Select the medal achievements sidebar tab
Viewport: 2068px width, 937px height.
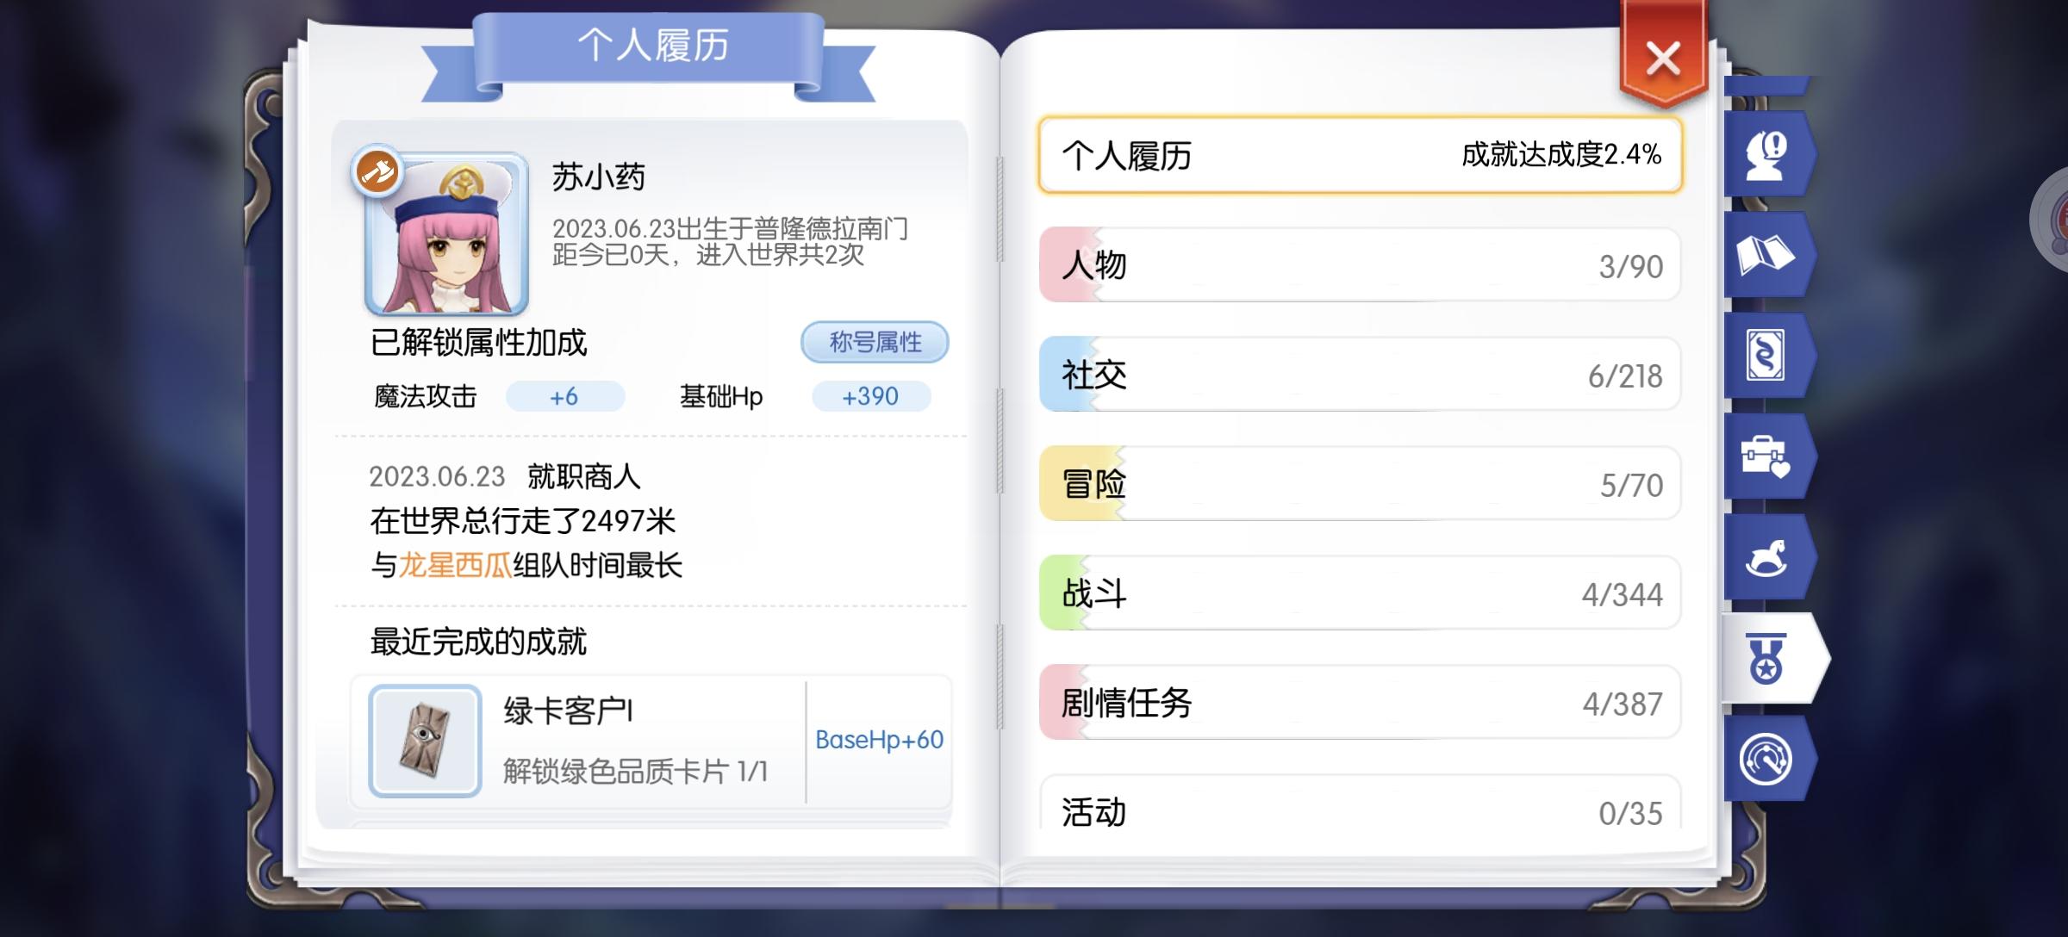point(1768,659)
